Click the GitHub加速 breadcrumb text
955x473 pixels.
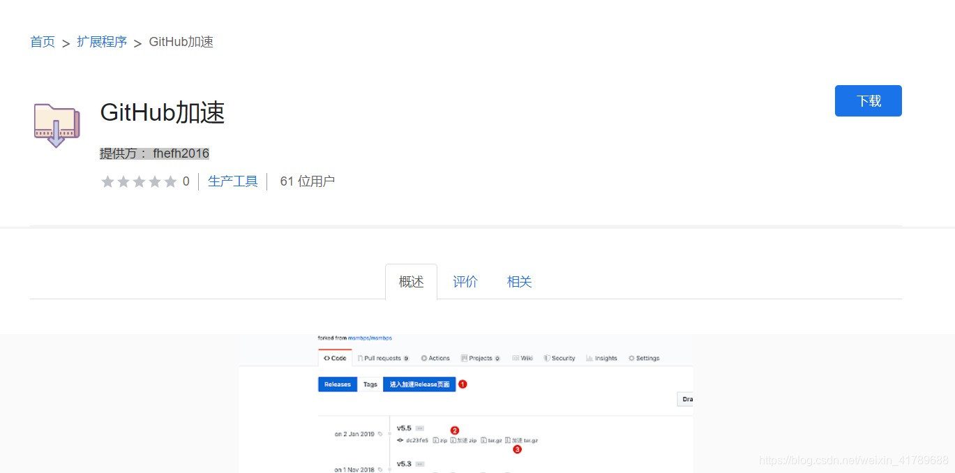[x=181, y=42]
